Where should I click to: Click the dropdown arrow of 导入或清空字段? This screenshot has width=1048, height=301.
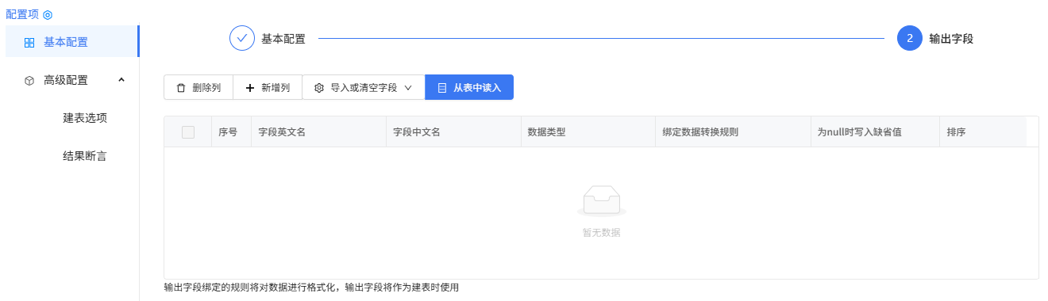(x=408, y=88)
